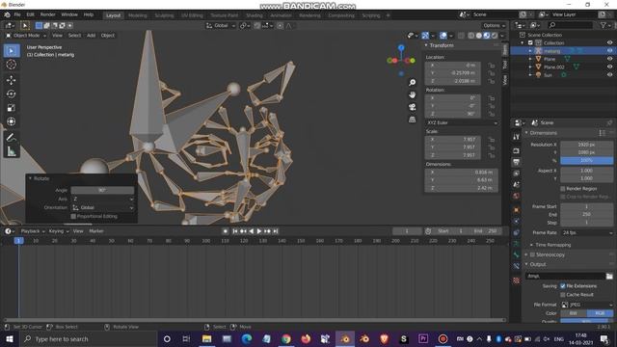
Task: Click the zoom view magnifier icon
Action: (412, 82)
